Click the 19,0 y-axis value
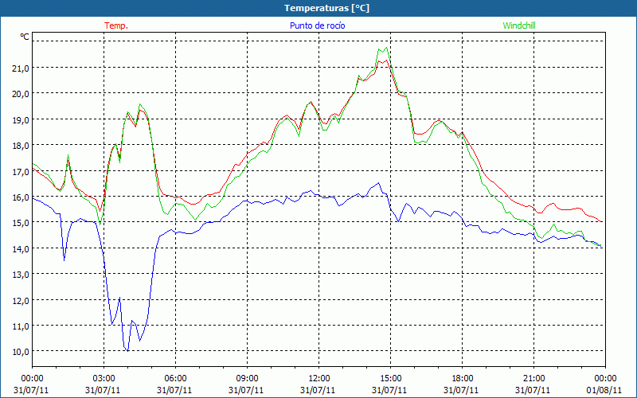Image resolution: width=637 pixels, height=398 pixels. click(x=21, y=119)
